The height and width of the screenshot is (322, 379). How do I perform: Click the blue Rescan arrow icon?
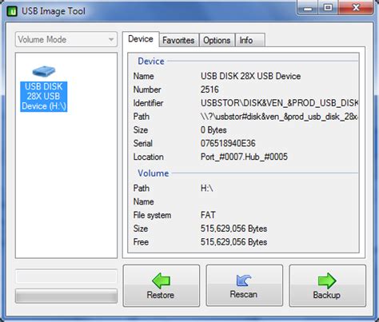click(x=244, y=280)
